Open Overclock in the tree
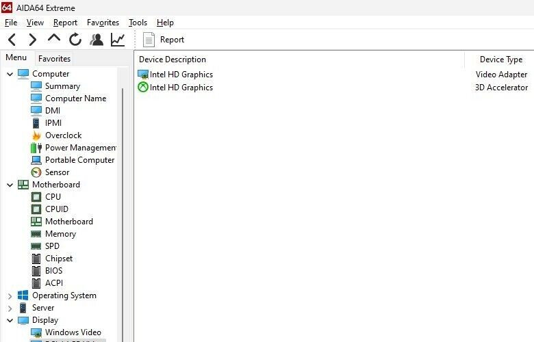The image size is (534, 342). (64, 135)
